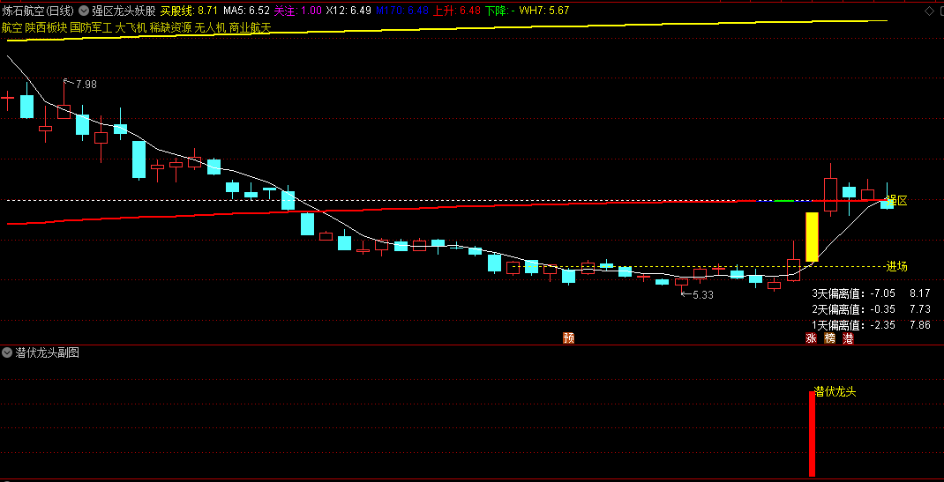Image resolution: width=944 pixels, height=482 pixels.
Task: Click the red 潜伏龙头 signal bar
Action: [x=813, y=434]
